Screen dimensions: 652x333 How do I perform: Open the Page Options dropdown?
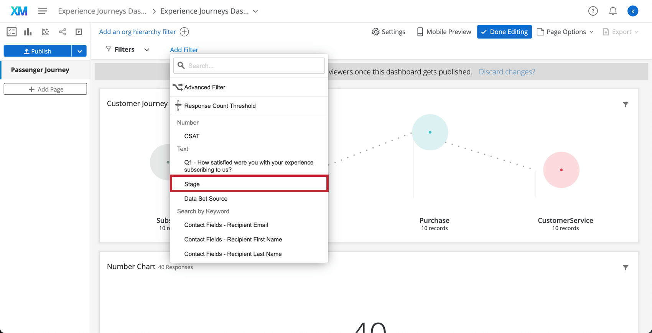(565, 32)
